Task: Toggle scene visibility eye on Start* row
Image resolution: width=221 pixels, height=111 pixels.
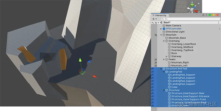Action: coord(153,23)
